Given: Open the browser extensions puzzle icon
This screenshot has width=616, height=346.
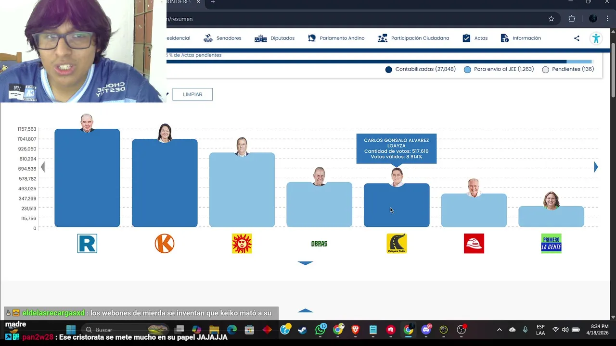Looking at the screenshot, I should (572, 19).
